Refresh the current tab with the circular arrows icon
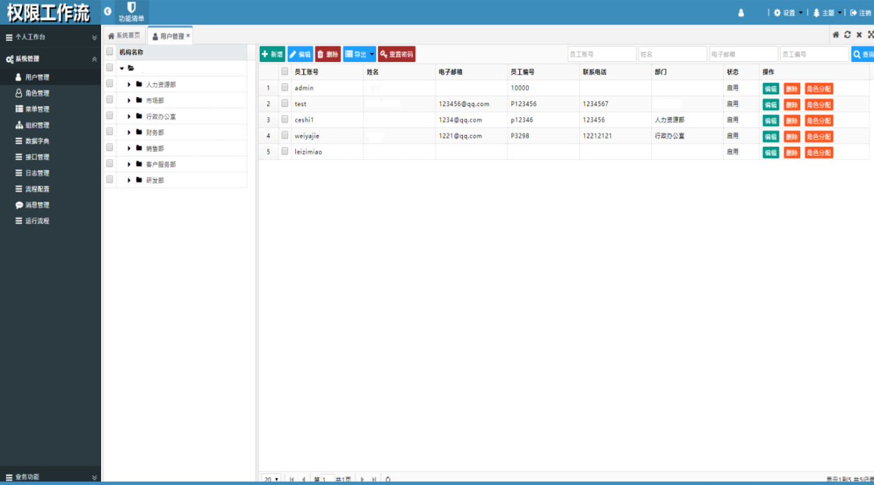Image resolution: width=874 pixels, height=485 pixels. (847, 35)
